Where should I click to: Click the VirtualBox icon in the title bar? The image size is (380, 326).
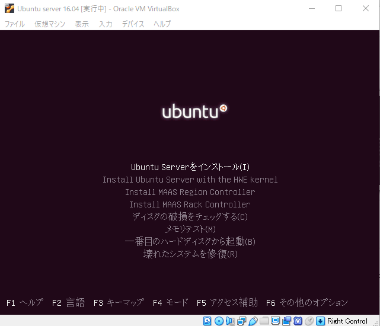(9, 9)
